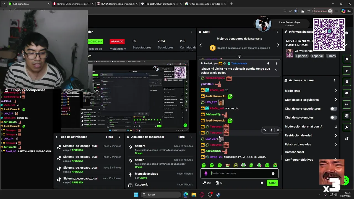The width and height of the screenshot is (354, 199).
Task: Focus the Enviar un mensaje field
Action: pos(240,174)
